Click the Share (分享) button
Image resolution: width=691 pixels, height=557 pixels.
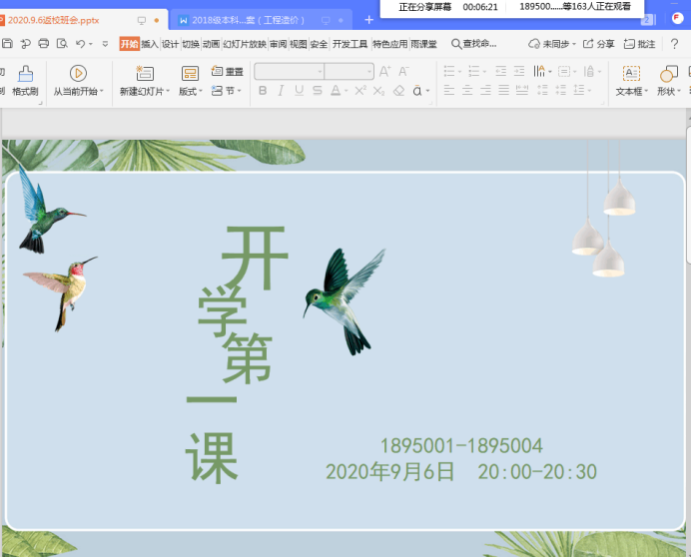(599, 44)
